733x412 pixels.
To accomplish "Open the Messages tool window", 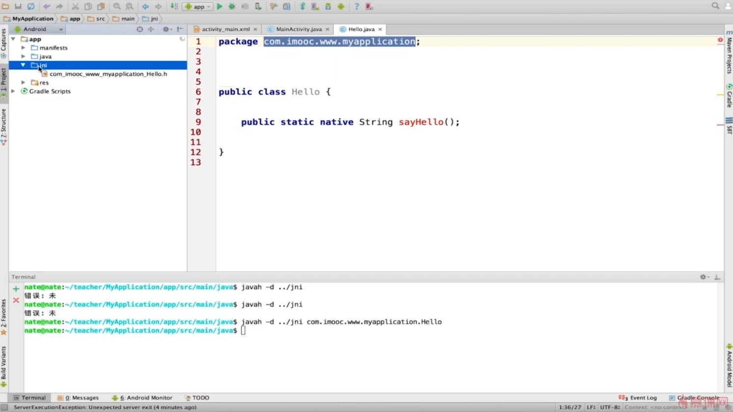I will point(78,398).
